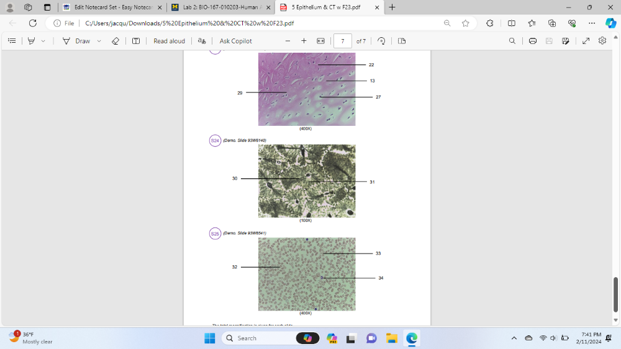The image size is (621, 349).
Task: Expand the Draw tool options dropdown
Action: click(x=99, y=41)
